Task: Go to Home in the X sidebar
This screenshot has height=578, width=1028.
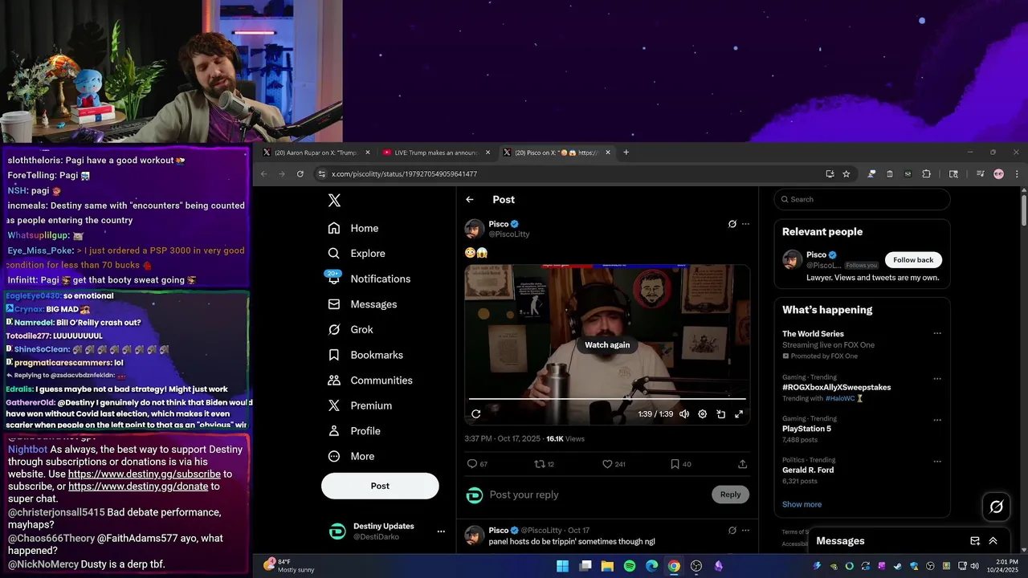Action: click(353, 228)
